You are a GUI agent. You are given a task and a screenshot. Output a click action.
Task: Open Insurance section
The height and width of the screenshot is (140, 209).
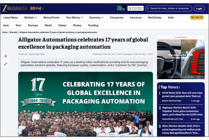136,17
